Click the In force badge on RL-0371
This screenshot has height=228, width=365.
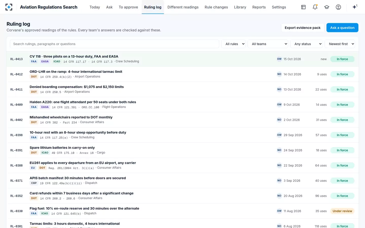[x=342, y=181]
